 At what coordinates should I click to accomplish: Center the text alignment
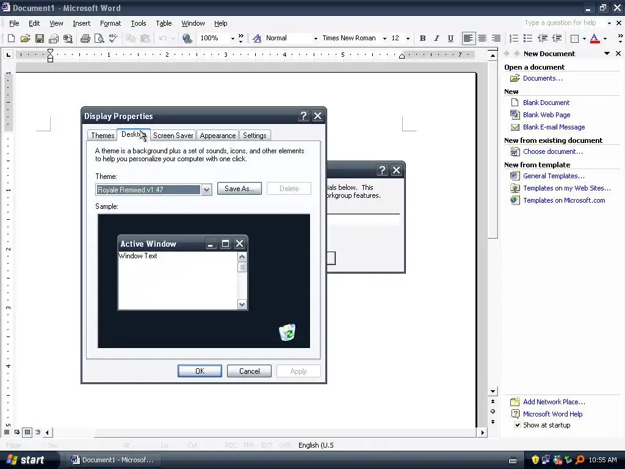coord(482,38)
